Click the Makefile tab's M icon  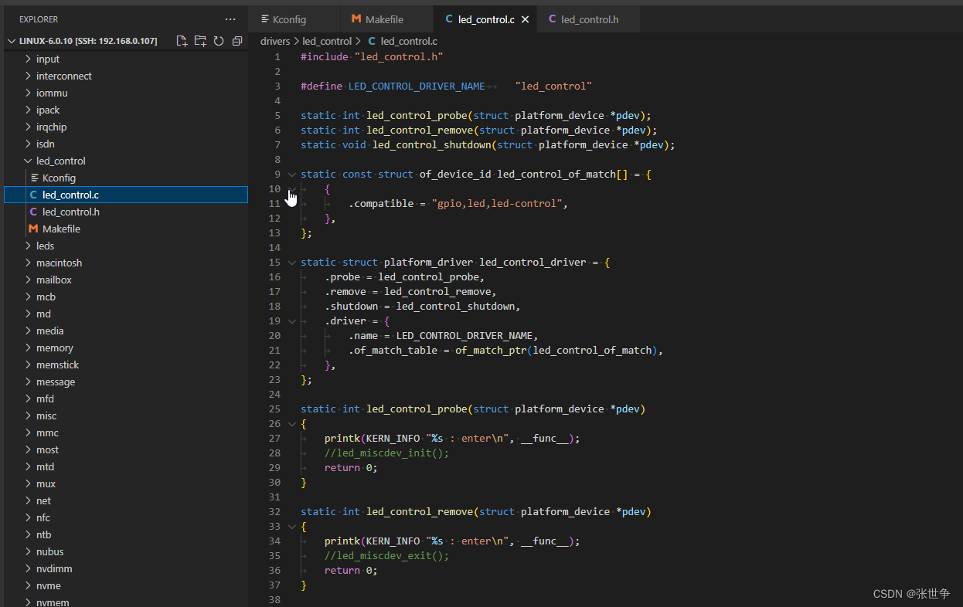click(356, 19)
